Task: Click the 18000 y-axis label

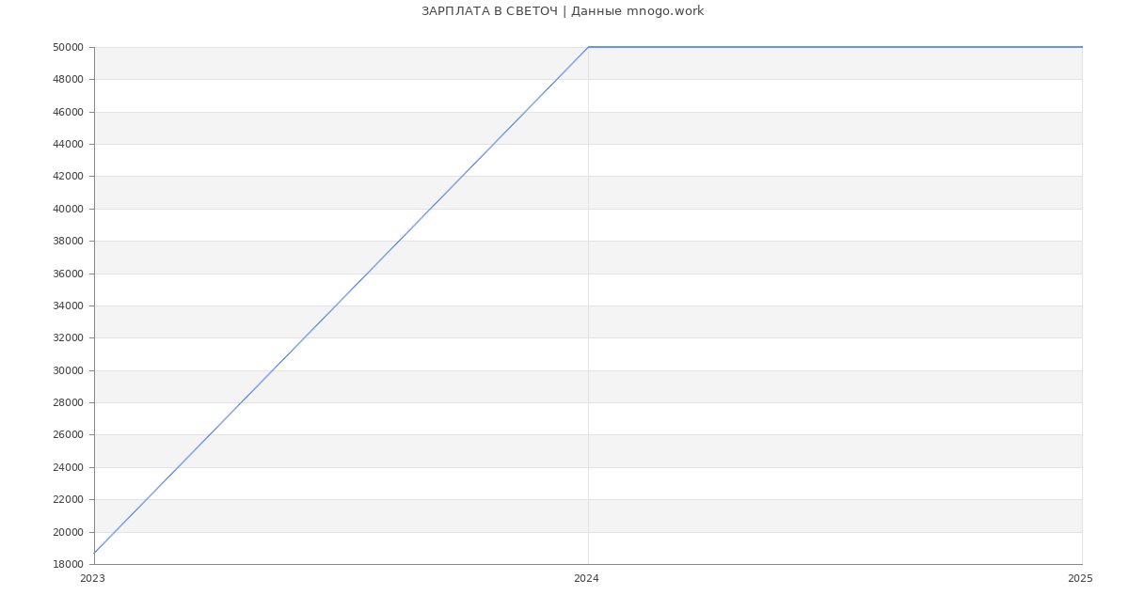Action: [68, 565]
